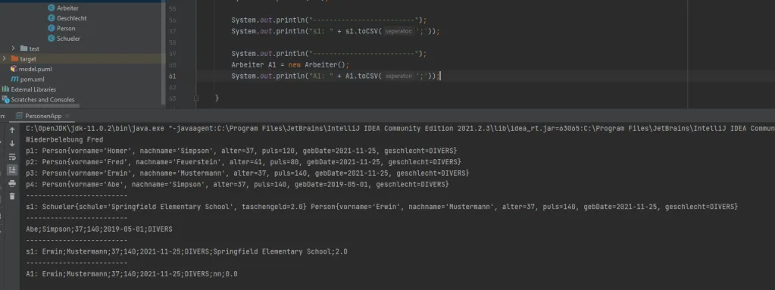Click the 'A1: Erwin;Mustermann' CSV output line

(132, 273)
